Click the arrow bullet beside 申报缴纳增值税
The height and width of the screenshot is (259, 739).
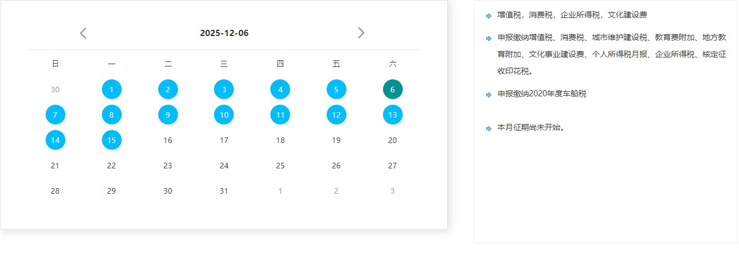pyautogui.click(x=488, y=38)
